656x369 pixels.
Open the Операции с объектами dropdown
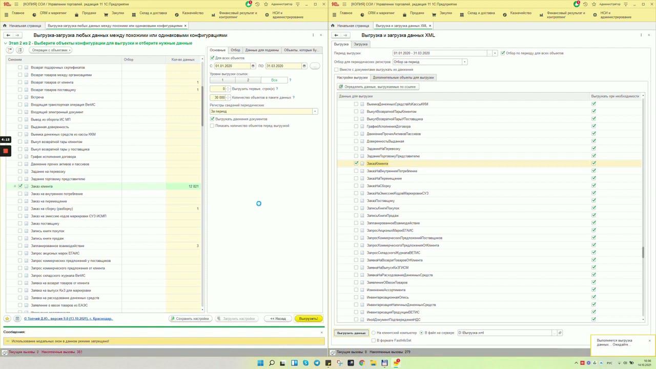click(51, 50)
